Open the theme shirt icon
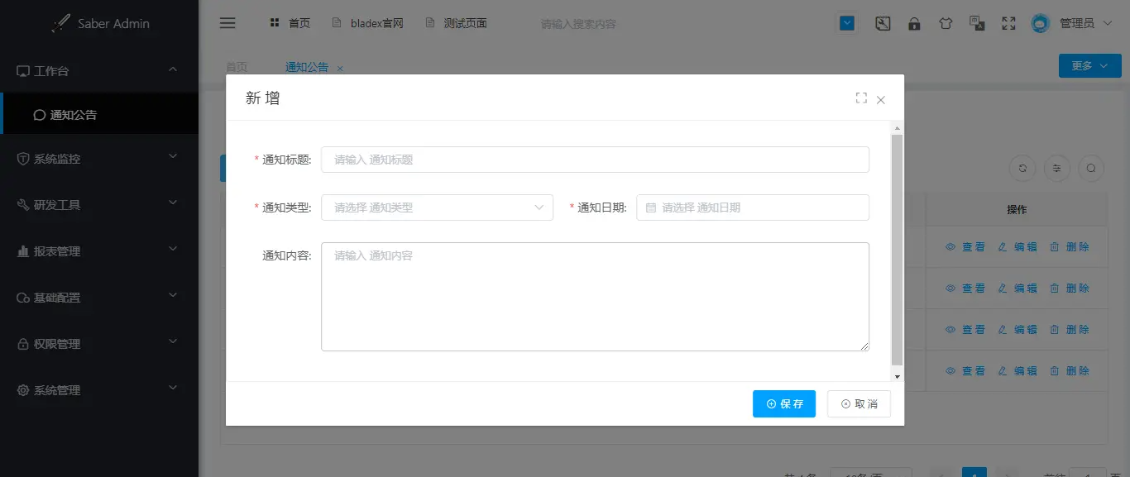 pos(946,23)
